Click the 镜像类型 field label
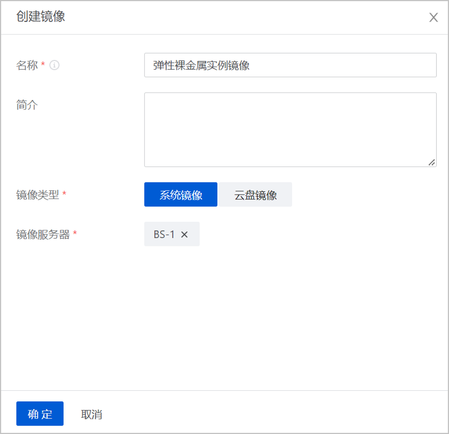 (x=37, y=195)
